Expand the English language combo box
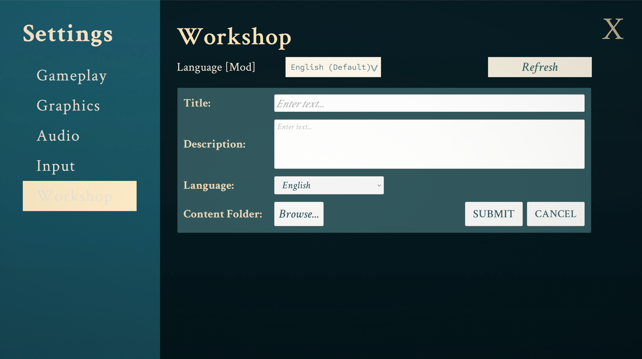Screen dimensions: 642x359 329,185
